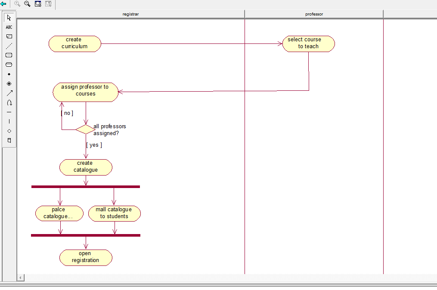
Task: Click the zoom out magnifier icon
Action: [27, 3]
